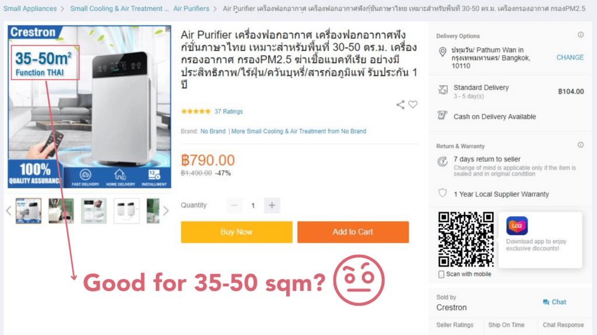Open Chat with the seller Crestron

(554, 302)
